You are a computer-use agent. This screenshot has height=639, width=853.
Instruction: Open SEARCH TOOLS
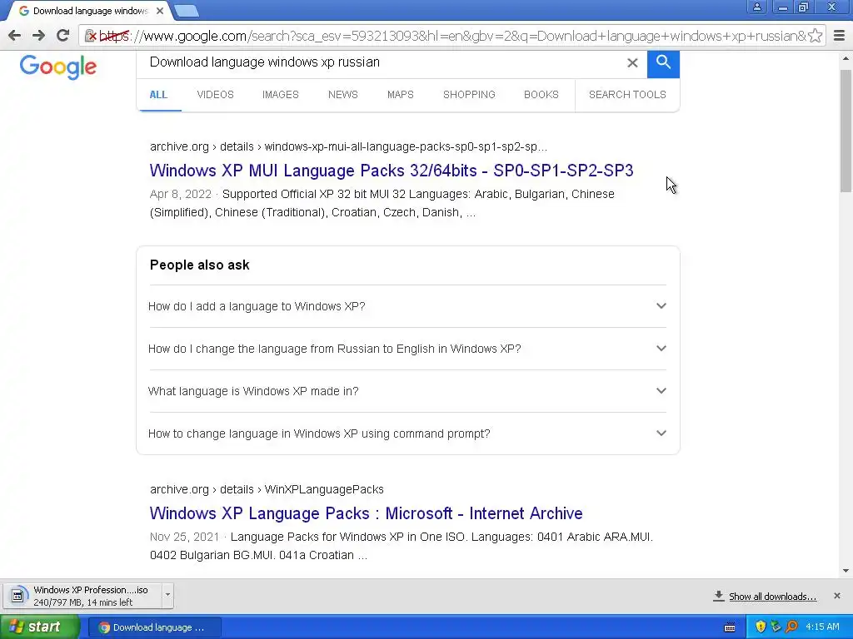pos(627,95)
